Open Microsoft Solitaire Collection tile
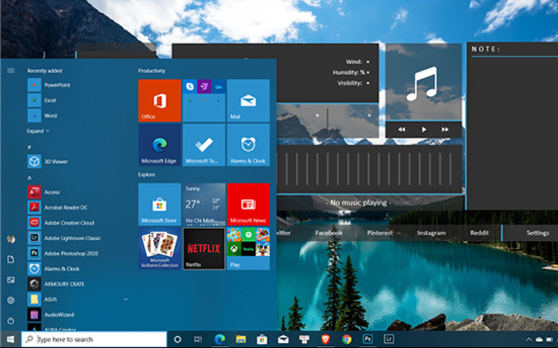 click(x=160, y=248)
